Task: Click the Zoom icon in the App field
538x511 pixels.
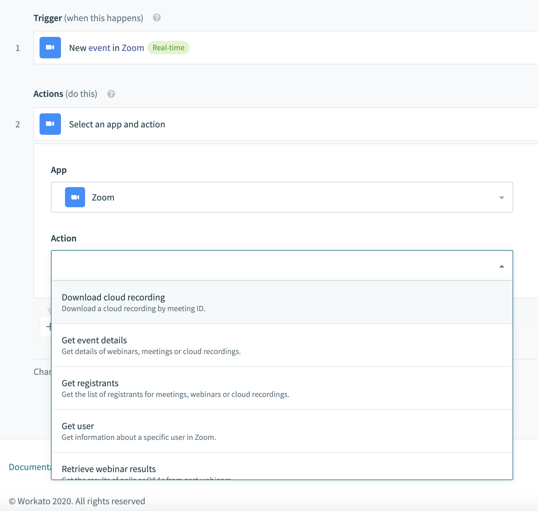Action: click(x=75, y=197)
